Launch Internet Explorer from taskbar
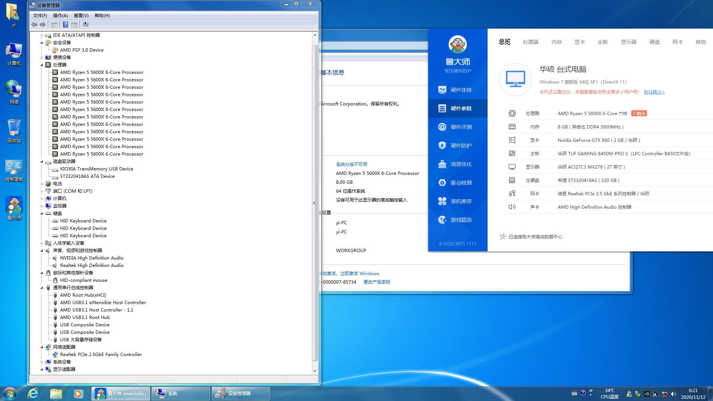Viewport: 713px width, 401px height. pyautogui.click(x=33, y=394)
